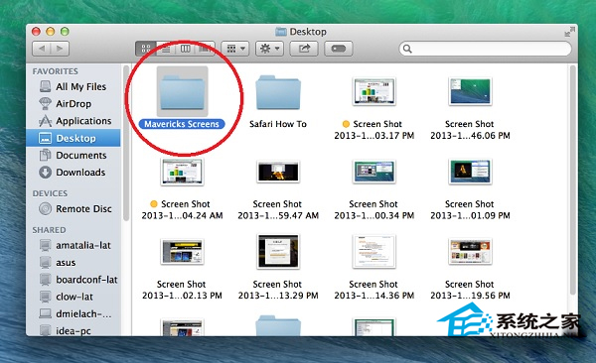Open Applications in sidebar

coord(74,121)
